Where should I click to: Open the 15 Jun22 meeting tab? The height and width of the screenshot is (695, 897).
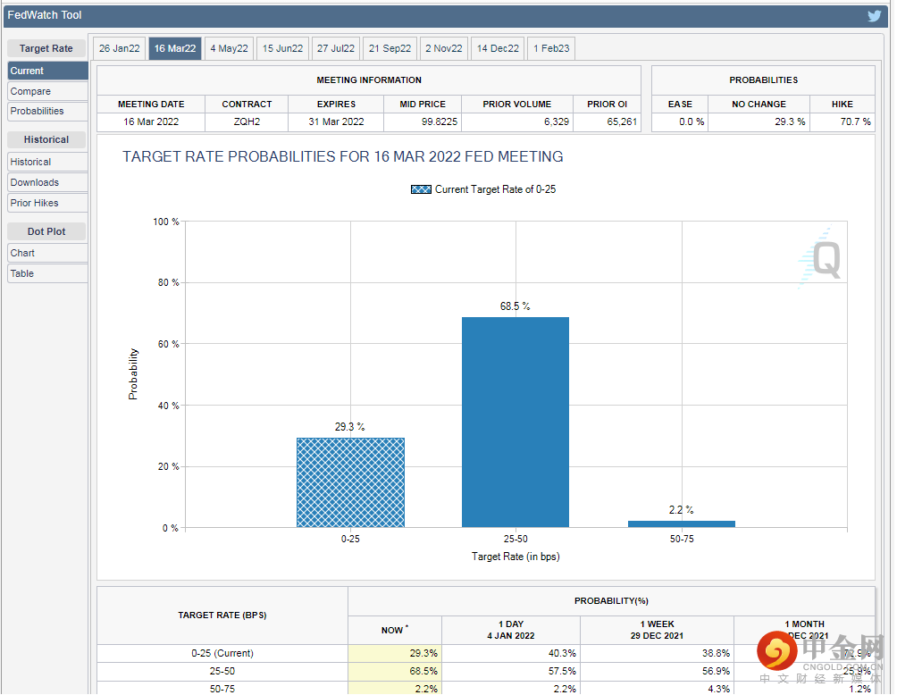coord(282,48)
